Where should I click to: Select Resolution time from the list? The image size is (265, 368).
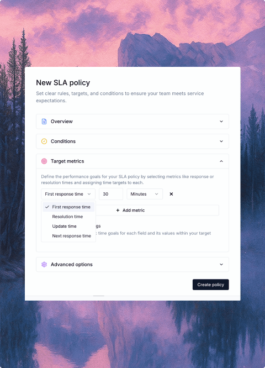[68, 217]
